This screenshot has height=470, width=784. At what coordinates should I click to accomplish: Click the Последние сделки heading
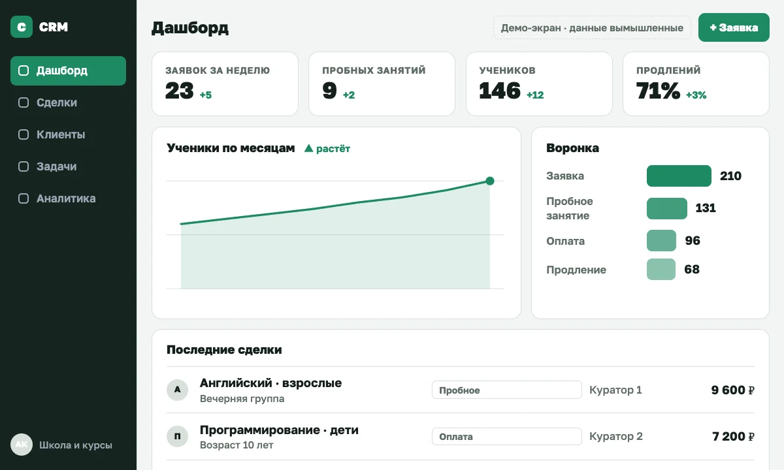click(x=224, y=349)
